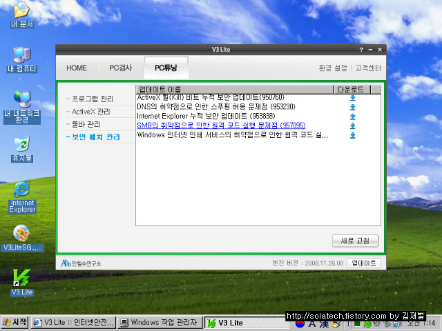Select 보안 패치 관리 in the sidebar

[96, 137]
